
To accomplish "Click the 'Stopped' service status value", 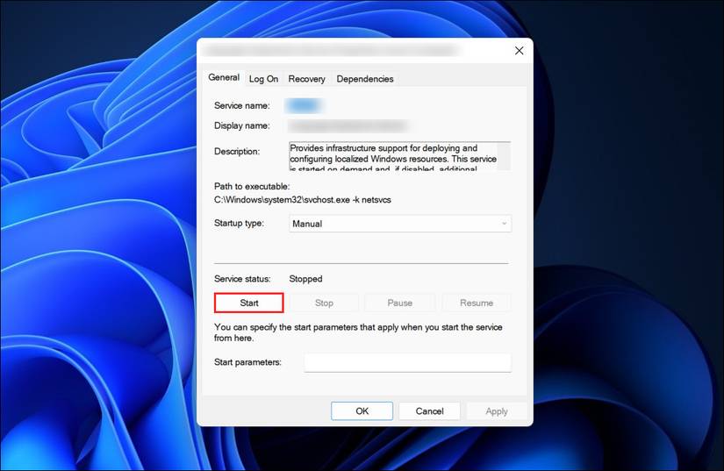I will pos(305,279).
